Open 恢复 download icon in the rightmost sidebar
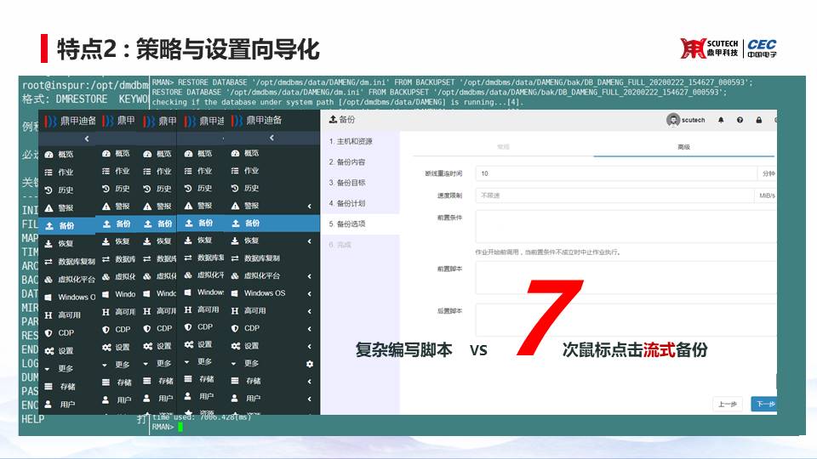The height and width of the screenshot is (459, 817). coord(236,241)
